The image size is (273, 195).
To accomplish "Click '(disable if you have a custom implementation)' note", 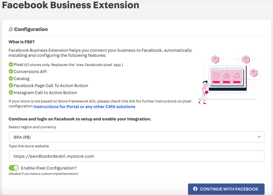I will (43, 174).
